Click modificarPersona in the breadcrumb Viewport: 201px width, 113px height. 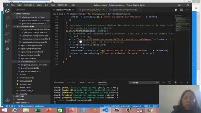click(121, 14)
